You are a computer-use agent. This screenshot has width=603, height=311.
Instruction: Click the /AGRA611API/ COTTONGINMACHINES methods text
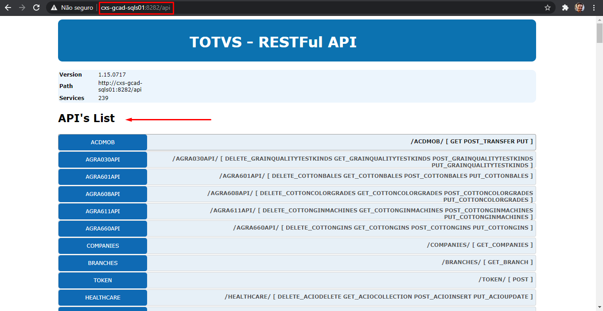372,214
